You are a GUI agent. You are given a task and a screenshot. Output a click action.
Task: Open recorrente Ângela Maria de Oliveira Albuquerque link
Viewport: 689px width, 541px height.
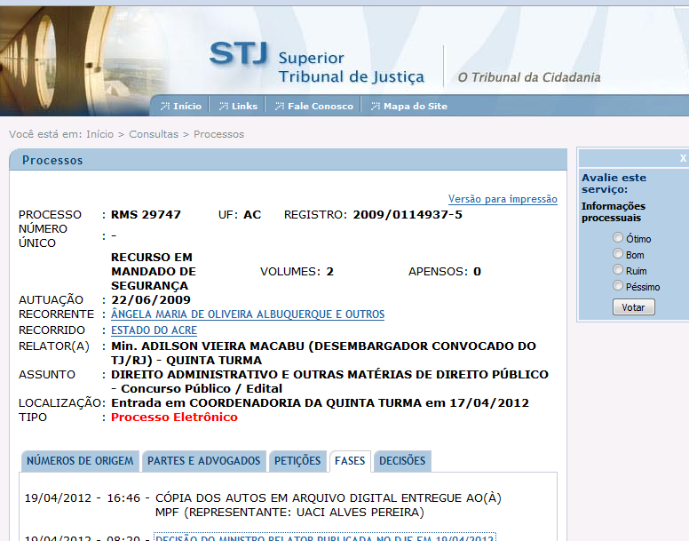click(248, 314)
